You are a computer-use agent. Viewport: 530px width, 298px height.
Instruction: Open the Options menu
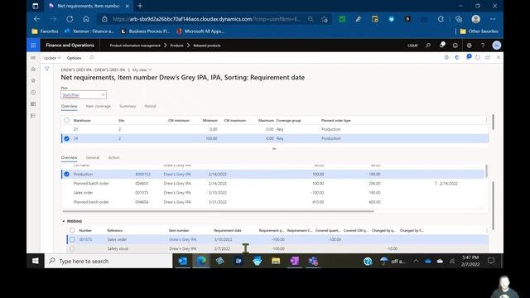click(74, 58)
